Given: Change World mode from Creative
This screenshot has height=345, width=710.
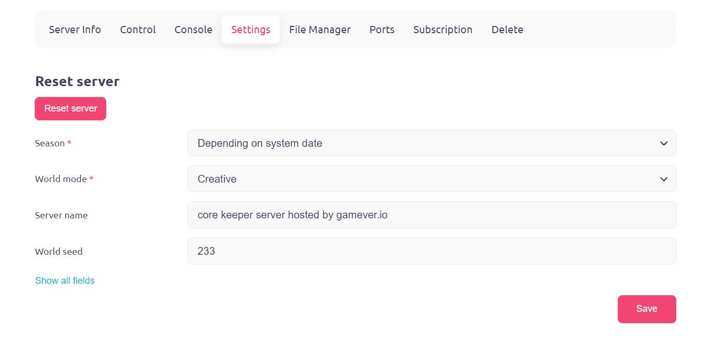Looking at the screenshot, I should pyautogui.click(x=432, y=178).
